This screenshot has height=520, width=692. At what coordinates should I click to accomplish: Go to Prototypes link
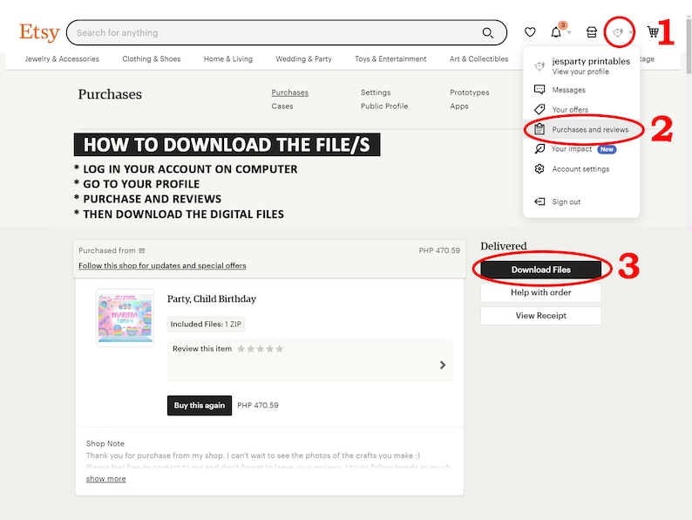(x=470, y=92)
